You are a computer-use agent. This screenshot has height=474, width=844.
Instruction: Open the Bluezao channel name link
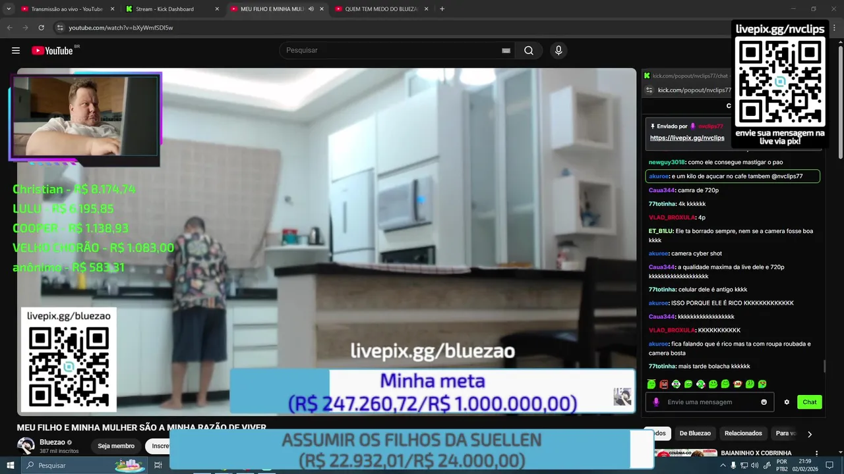(52, 442)
